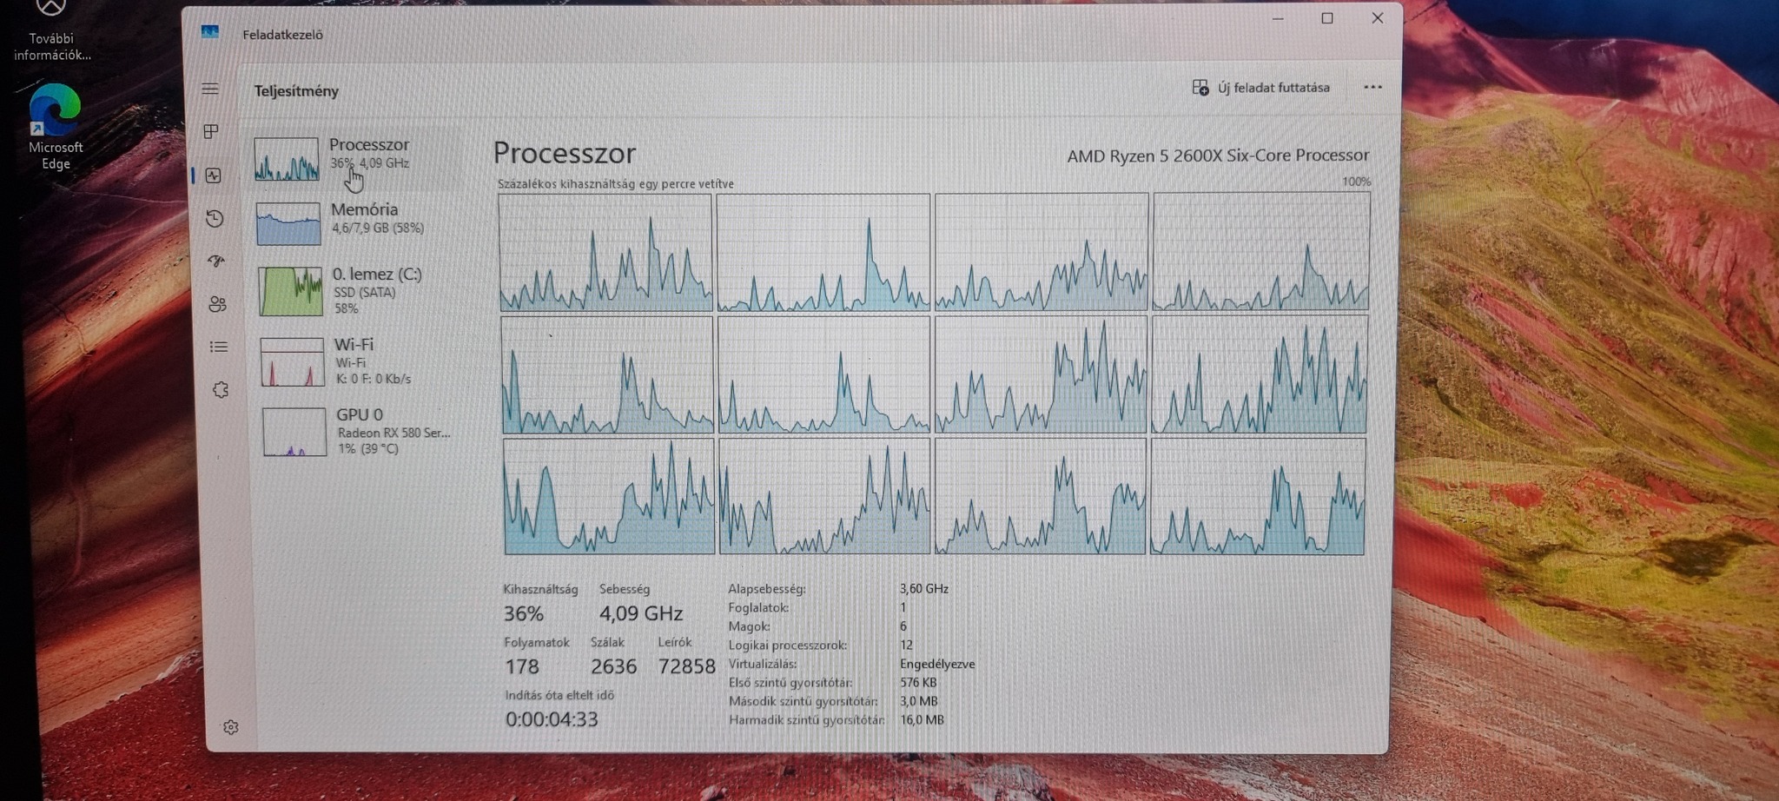
Task: Click the 100% graph scale label
Action: point(1356,182)
